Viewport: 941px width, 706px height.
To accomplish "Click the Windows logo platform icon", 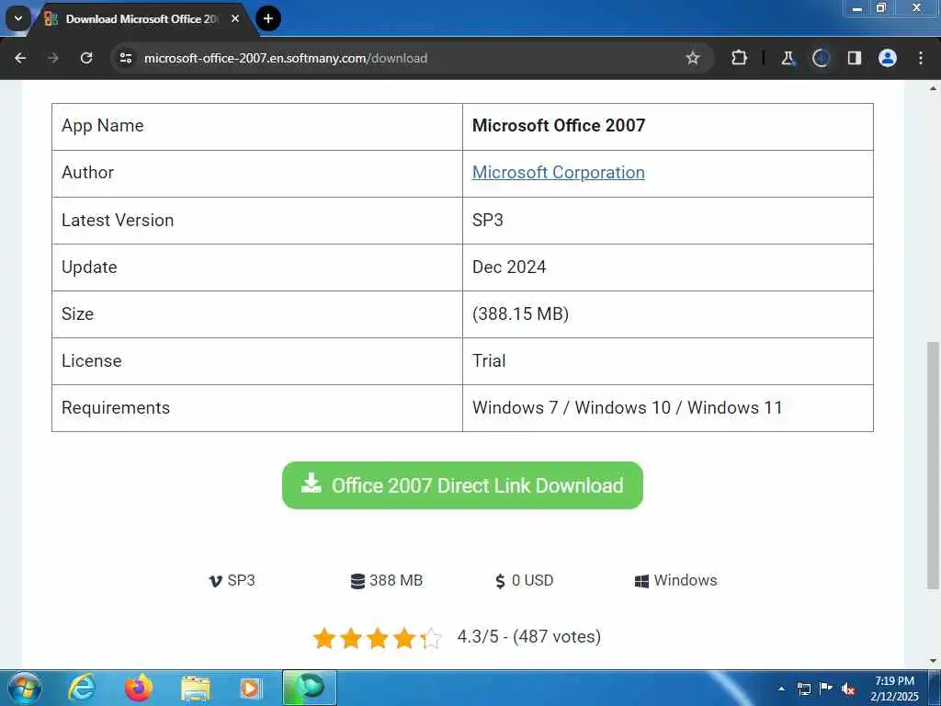I will tap(641, 581).
